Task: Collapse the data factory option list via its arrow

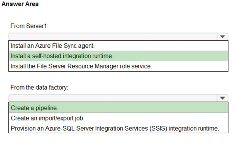Action: click(x=222, y=98)
